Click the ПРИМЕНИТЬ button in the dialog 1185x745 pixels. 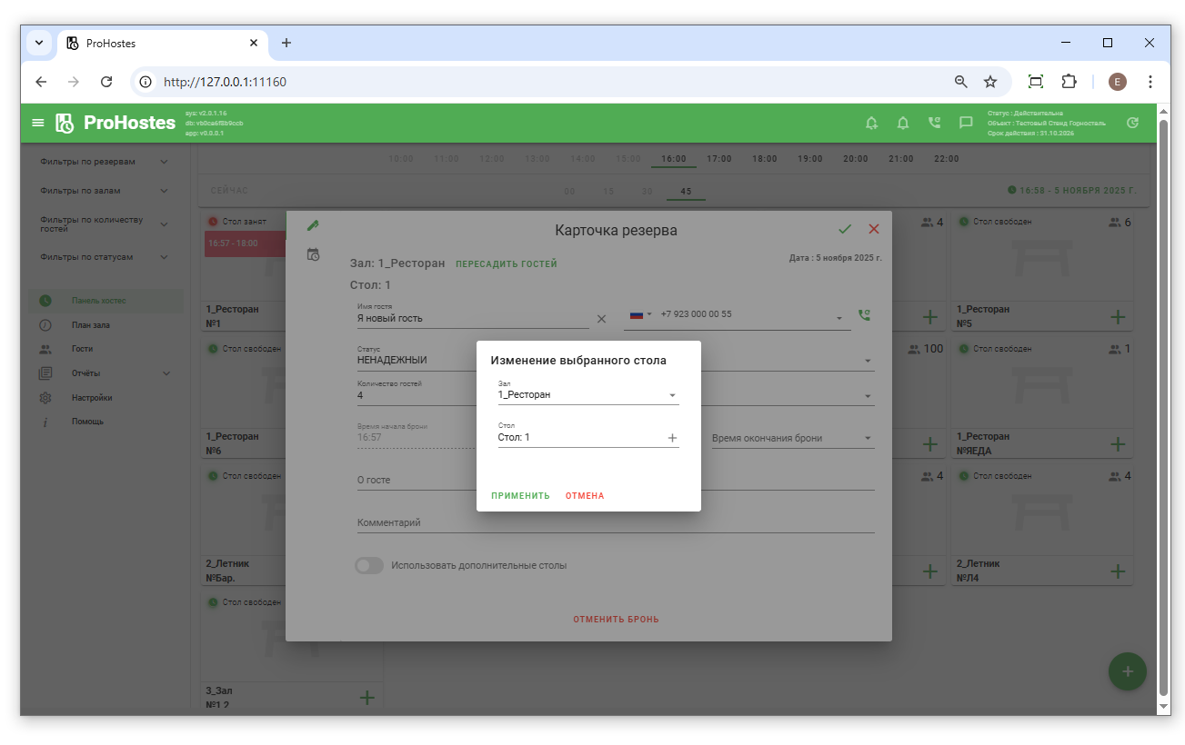coord(520,496)
